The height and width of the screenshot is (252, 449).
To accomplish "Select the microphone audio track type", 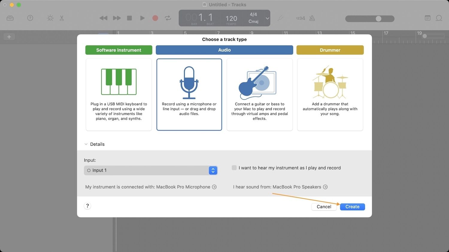I will 189,94.
